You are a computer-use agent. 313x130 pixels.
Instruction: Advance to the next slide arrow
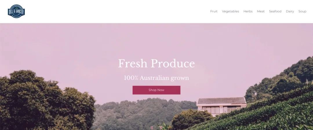click(x=161, y=128)
